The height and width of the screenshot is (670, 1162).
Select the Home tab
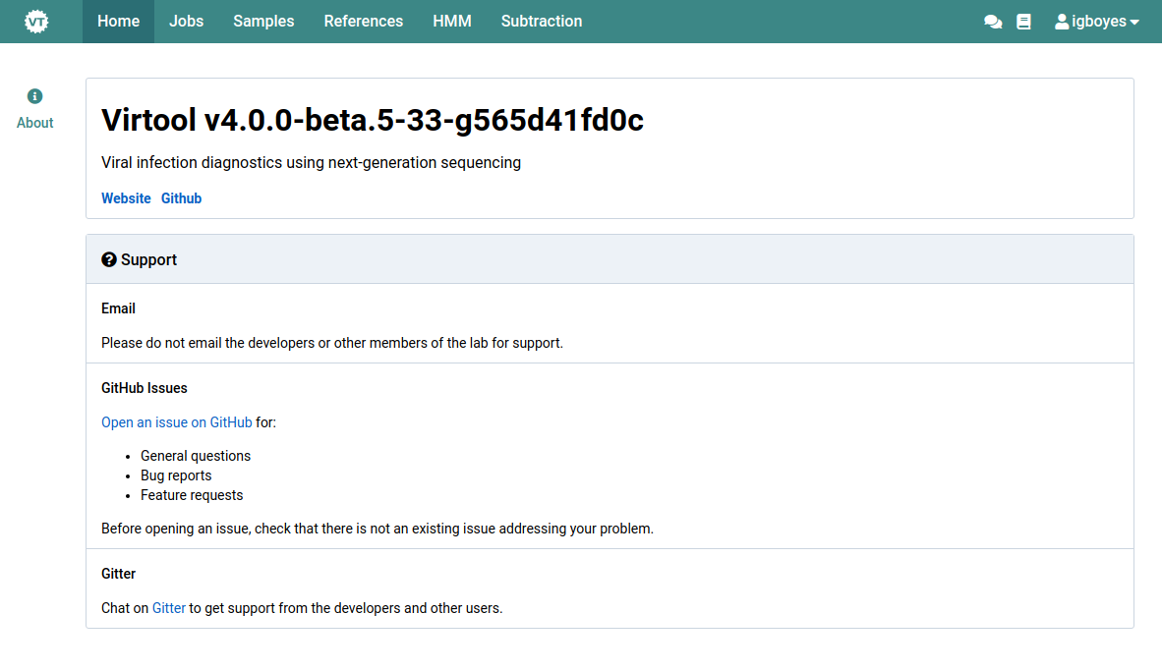click(118, 20)
